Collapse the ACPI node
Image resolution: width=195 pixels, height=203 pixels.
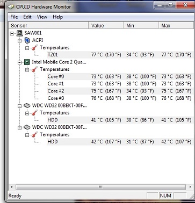(x=20, y=41)
